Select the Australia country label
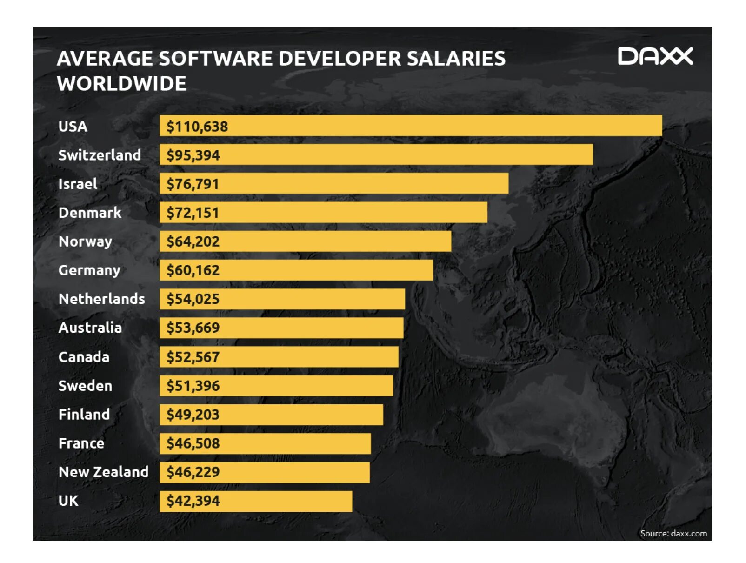Image resolution: width=746 pixels, height=563 pixels. pyautogui.click(x=90, y=328)
